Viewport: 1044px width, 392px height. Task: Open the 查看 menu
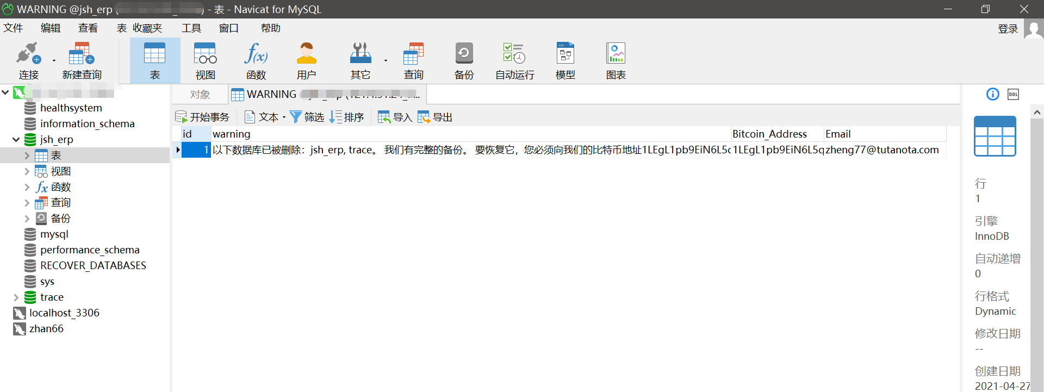pyautogui.click(x=88, y=28)
